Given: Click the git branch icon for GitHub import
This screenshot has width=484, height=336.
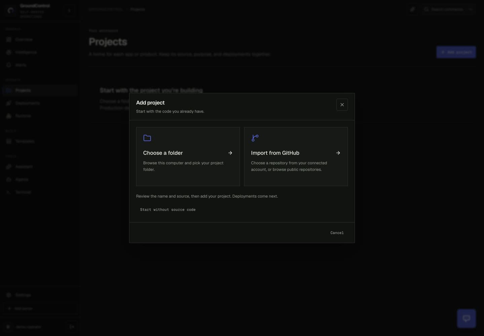Looking at the screenshot, I should (x=255, y=138).
